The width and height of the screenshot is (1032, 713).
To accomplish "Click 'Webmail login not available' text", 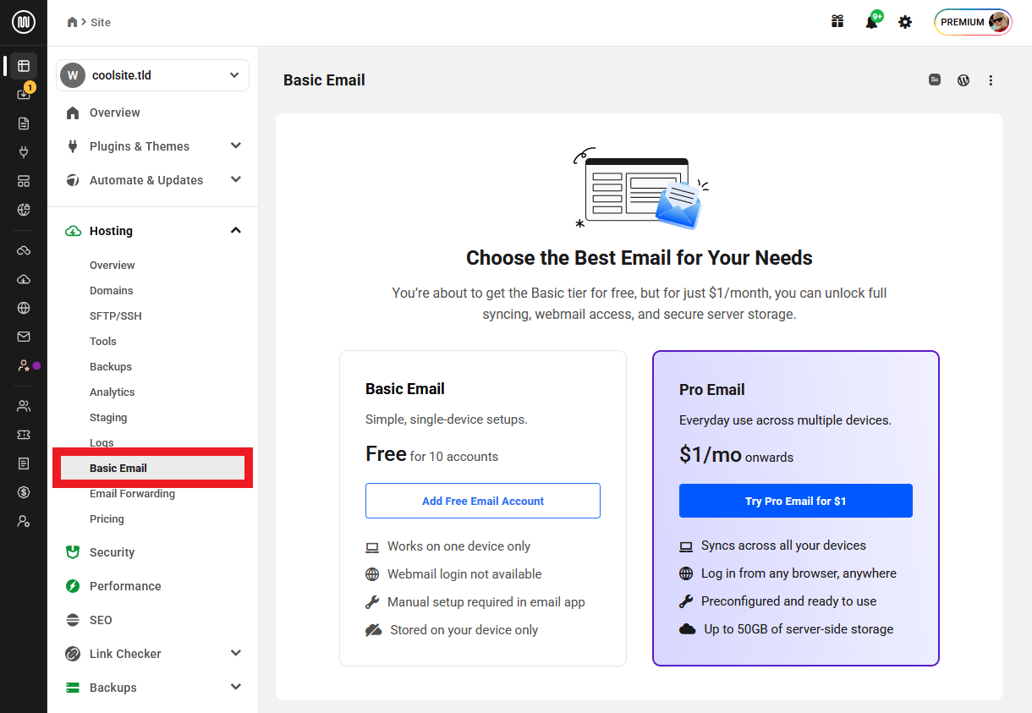I will 464,574.
